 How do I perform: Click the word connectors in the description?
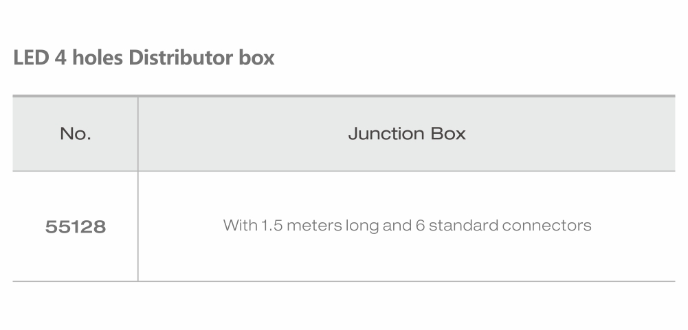546,226
